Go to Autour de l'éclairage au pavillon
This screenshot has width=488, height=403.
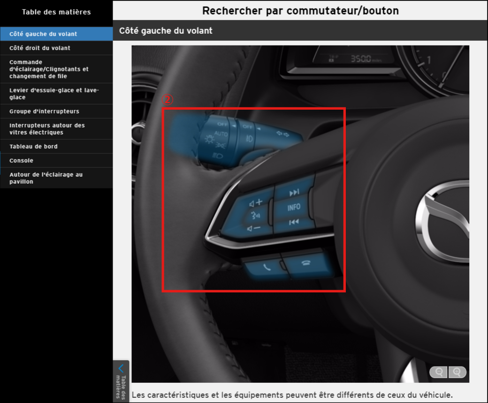coord(46,178)
